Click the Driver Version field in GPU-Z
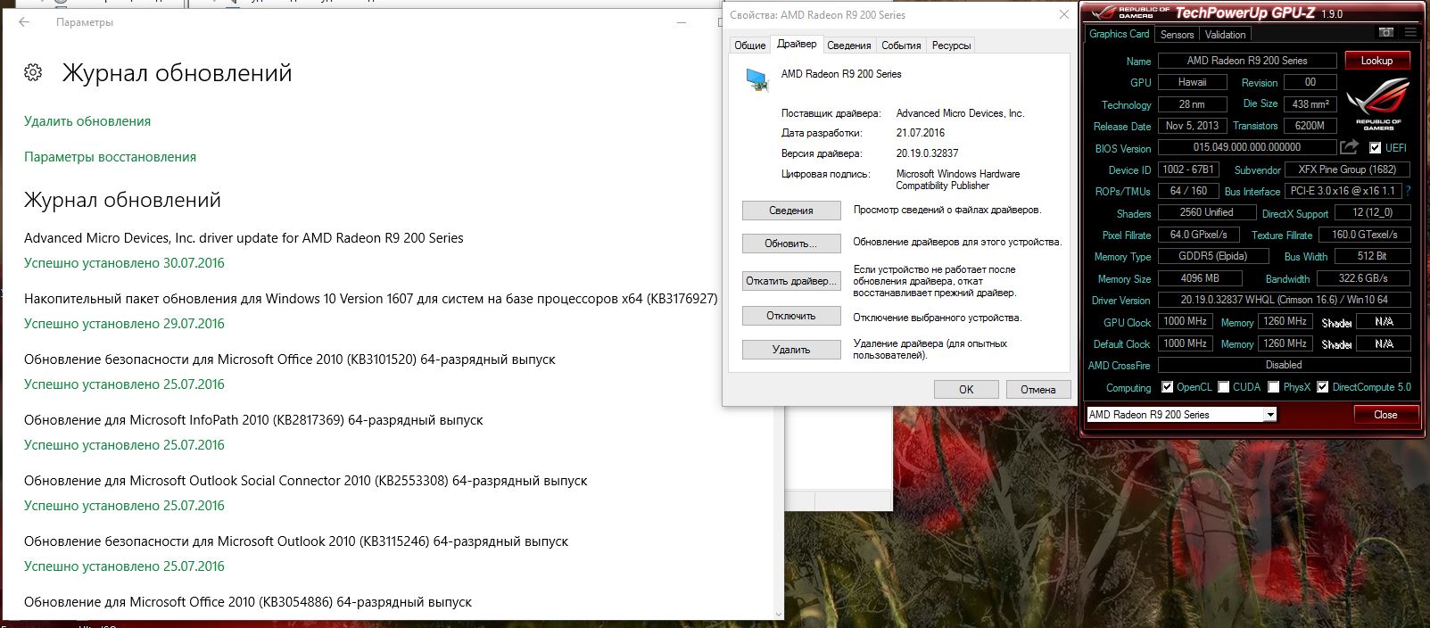 coord(1285,300)
